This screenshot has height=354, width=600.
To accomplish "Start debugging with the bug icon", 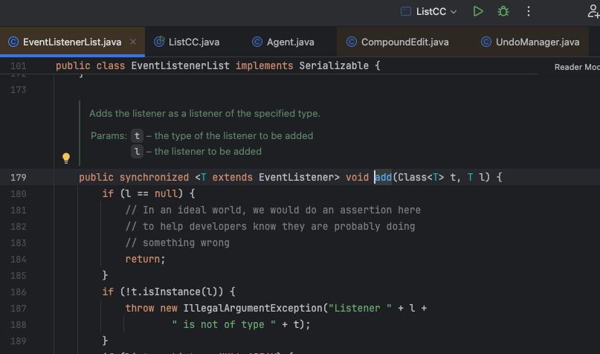I will [503, 11].
